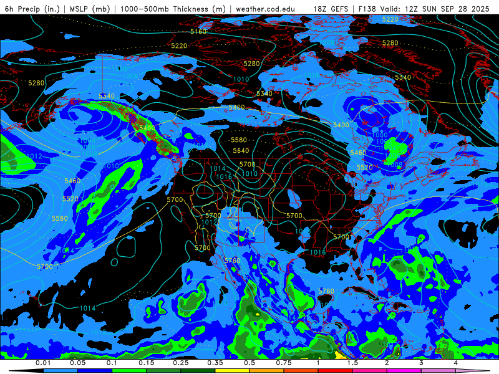Viewport: 499px width, 374px height.
Task: Select the "1000-500mb Thickness (m)" header text
Action: click(x=173, y=9)
